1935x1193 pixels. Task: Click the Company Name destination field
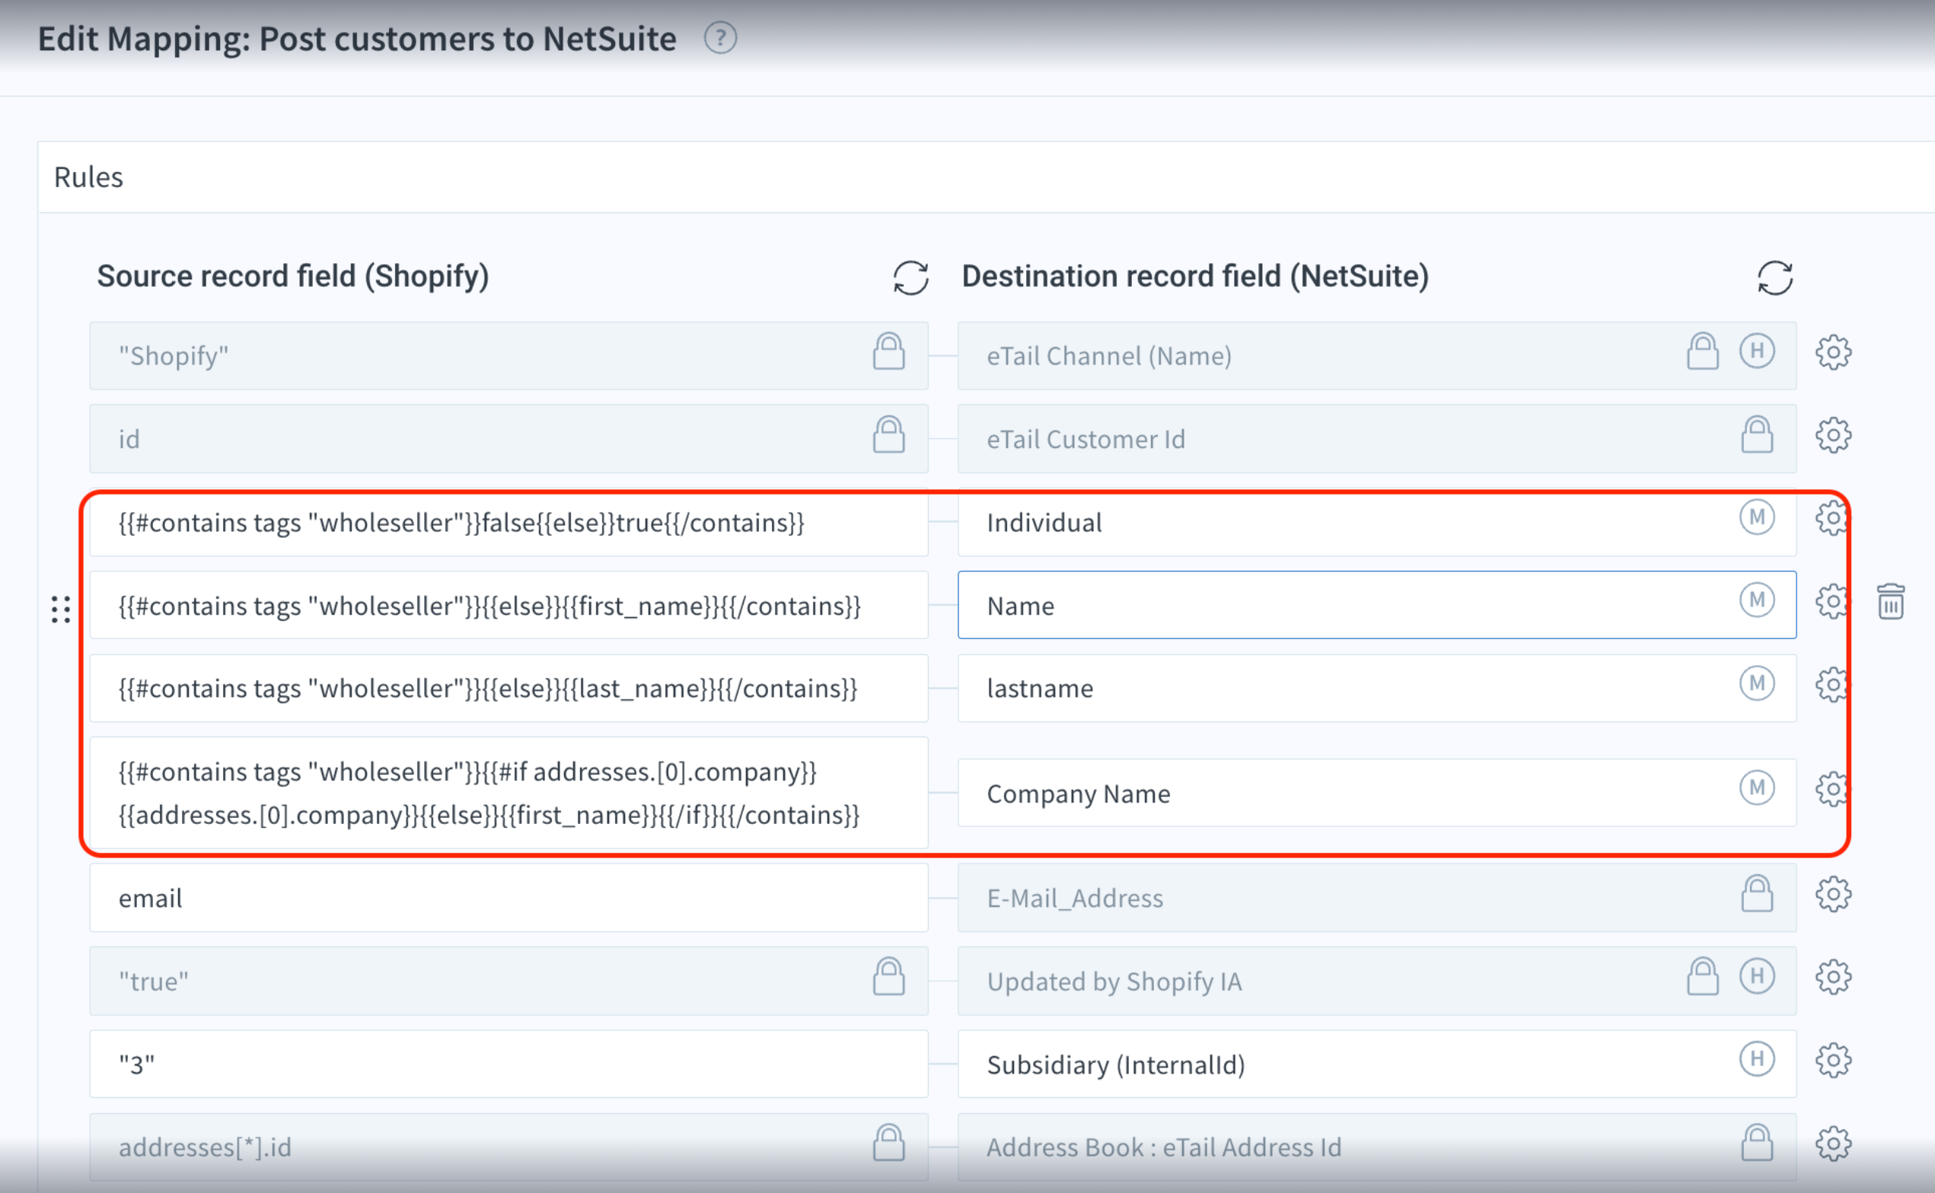point(1376,793)
